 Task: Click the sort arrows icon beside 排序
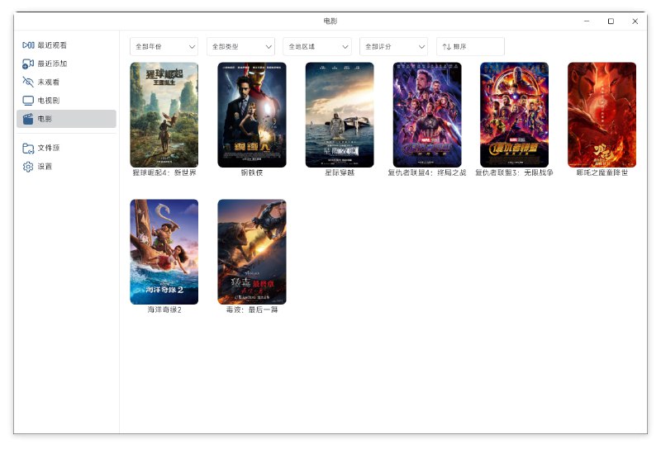click(447, 47)
